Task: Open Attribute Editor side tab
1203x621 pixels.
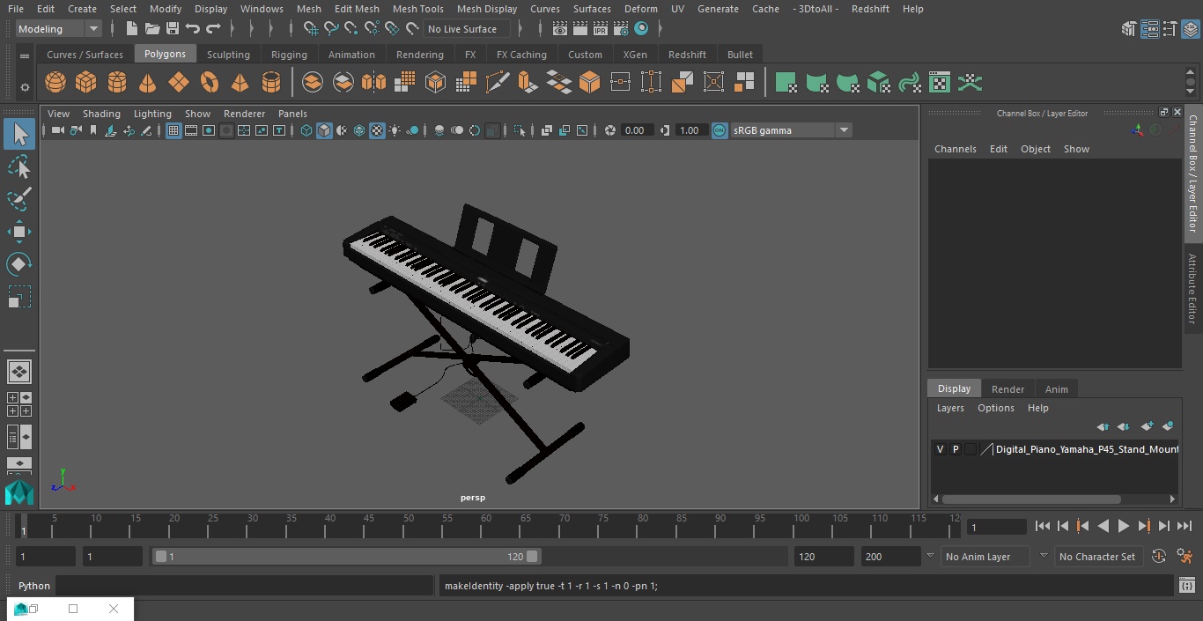Action: click(1193, 289)
